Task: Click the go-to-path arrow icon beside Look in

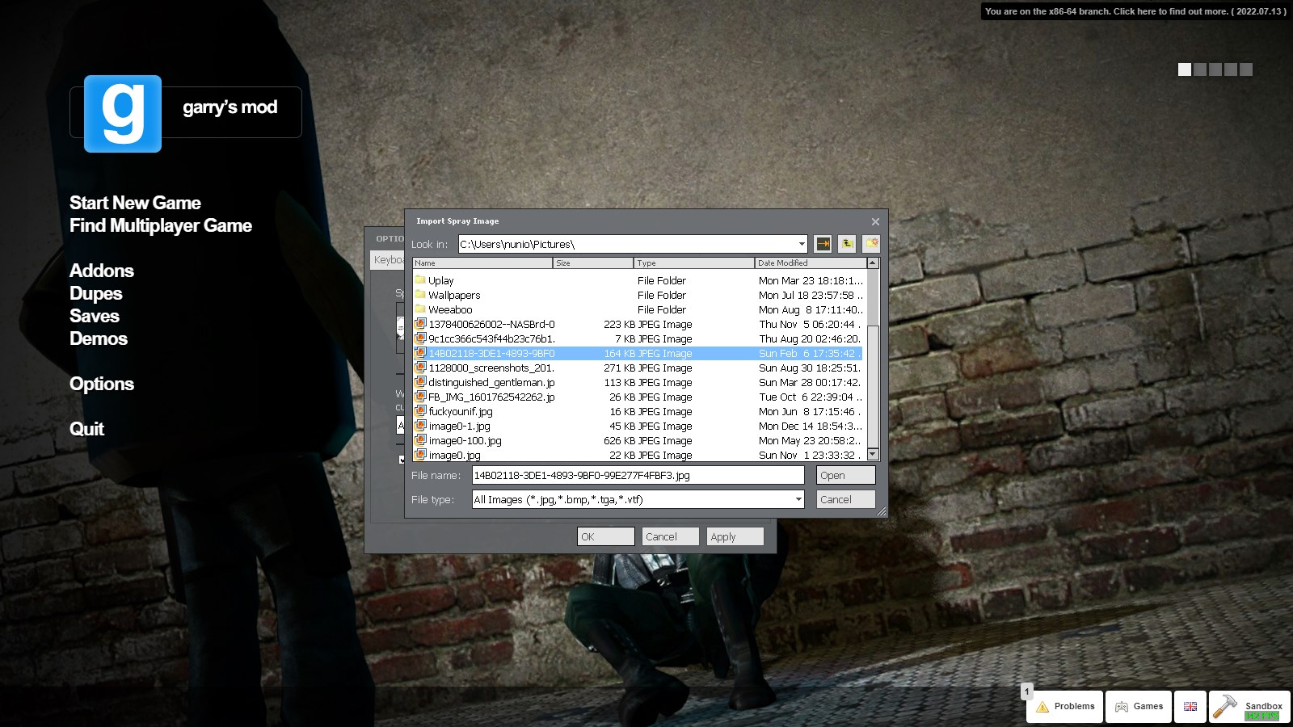Action: (x=823, y=244)
